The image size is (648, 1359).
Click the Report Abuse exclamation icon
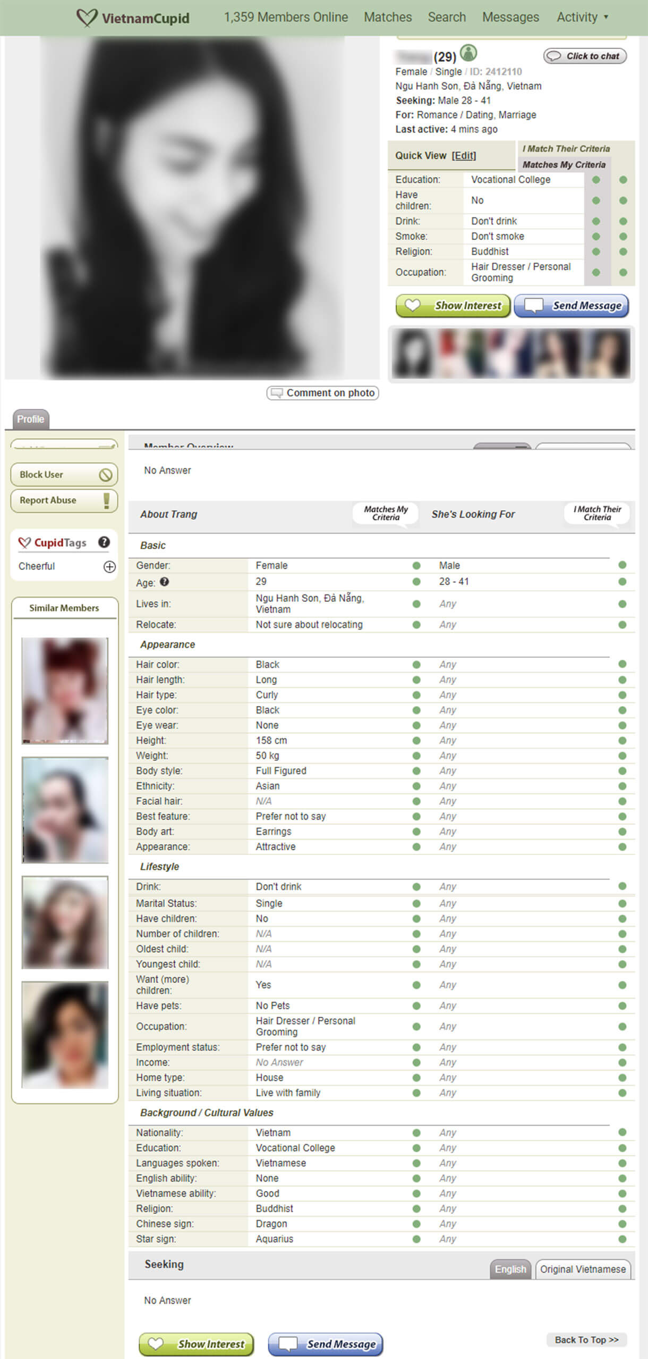(x=106, y=500)
